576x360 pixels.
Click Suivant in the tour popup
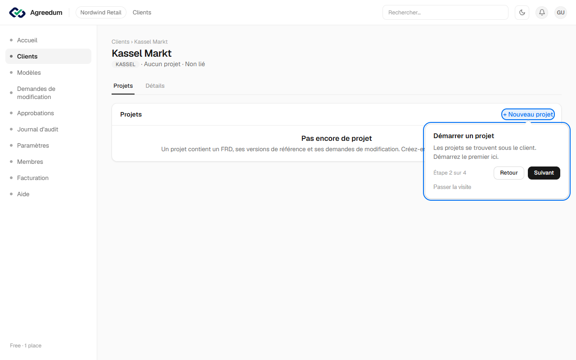544,173
